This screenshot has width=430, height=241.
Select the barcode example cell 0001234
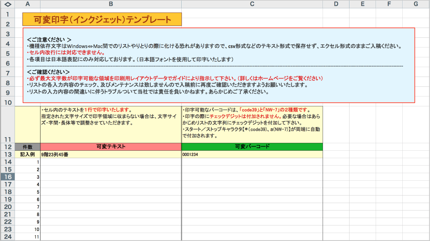pos(252,154)
